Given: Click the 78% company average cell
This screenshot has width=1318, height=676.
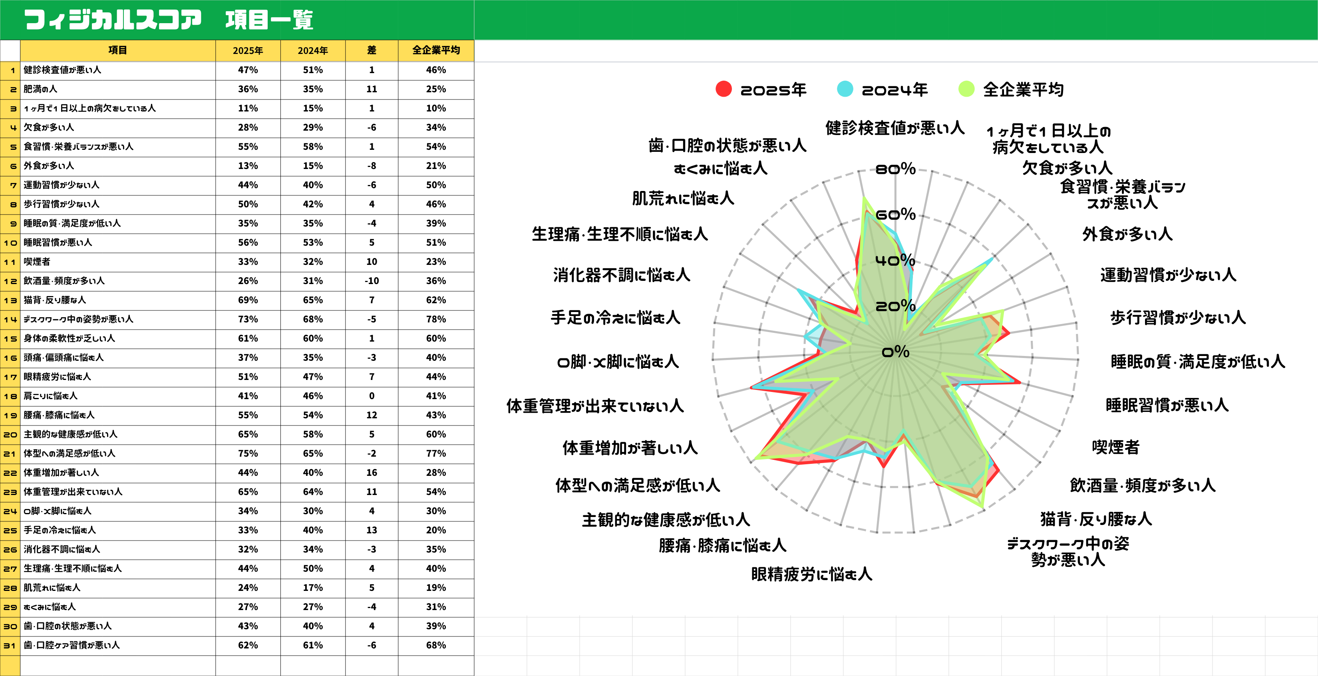Looking at the screenshot, I should (x=436, y=319).
